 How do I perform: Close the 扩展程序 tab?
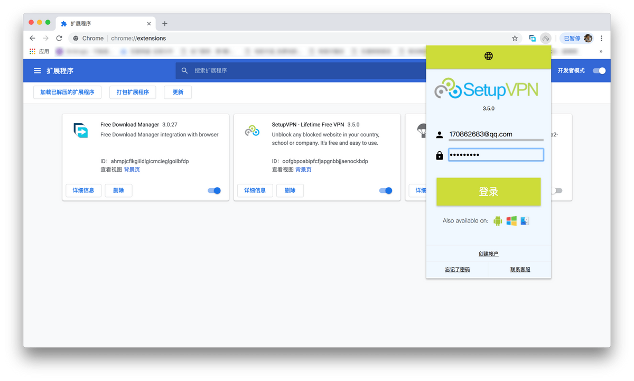149,24
